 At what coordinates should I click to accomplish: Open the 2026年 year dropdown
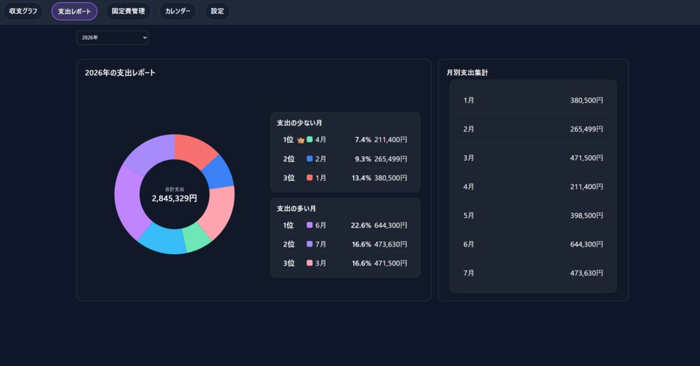coord(113,38)
